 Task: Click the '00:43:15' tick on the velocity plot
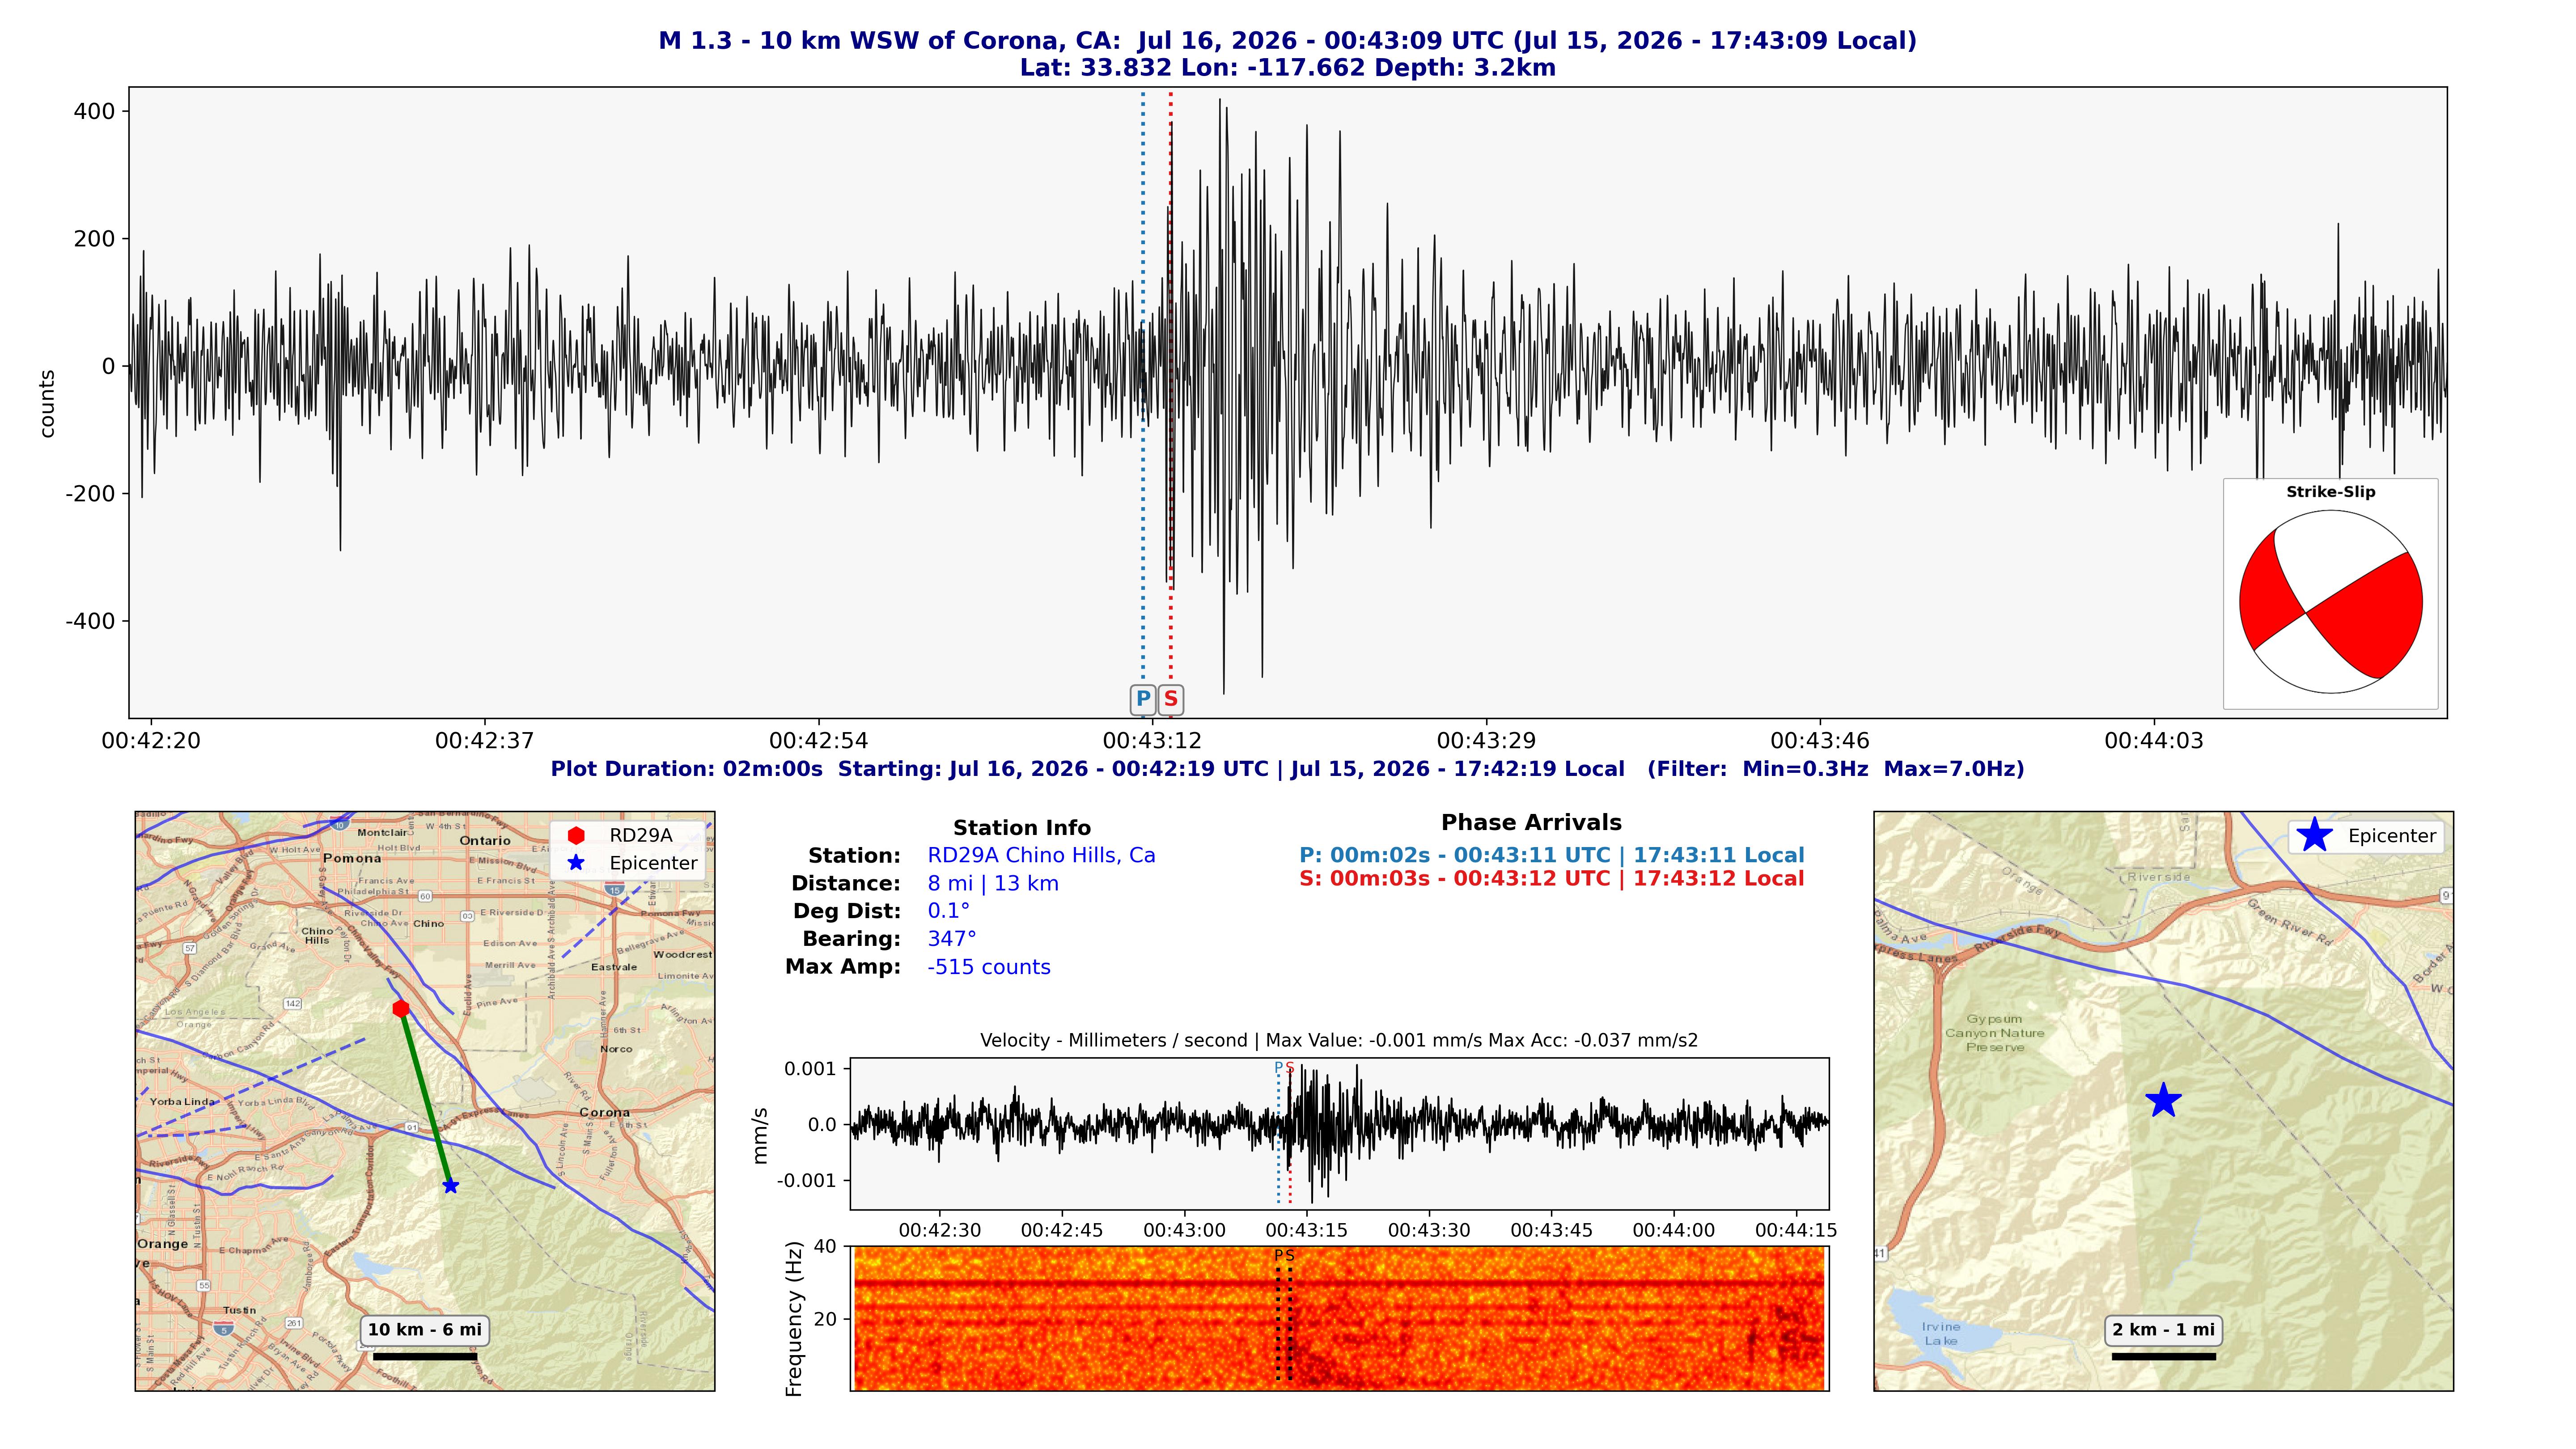pyautogui.click(x=1307, y=1231)
